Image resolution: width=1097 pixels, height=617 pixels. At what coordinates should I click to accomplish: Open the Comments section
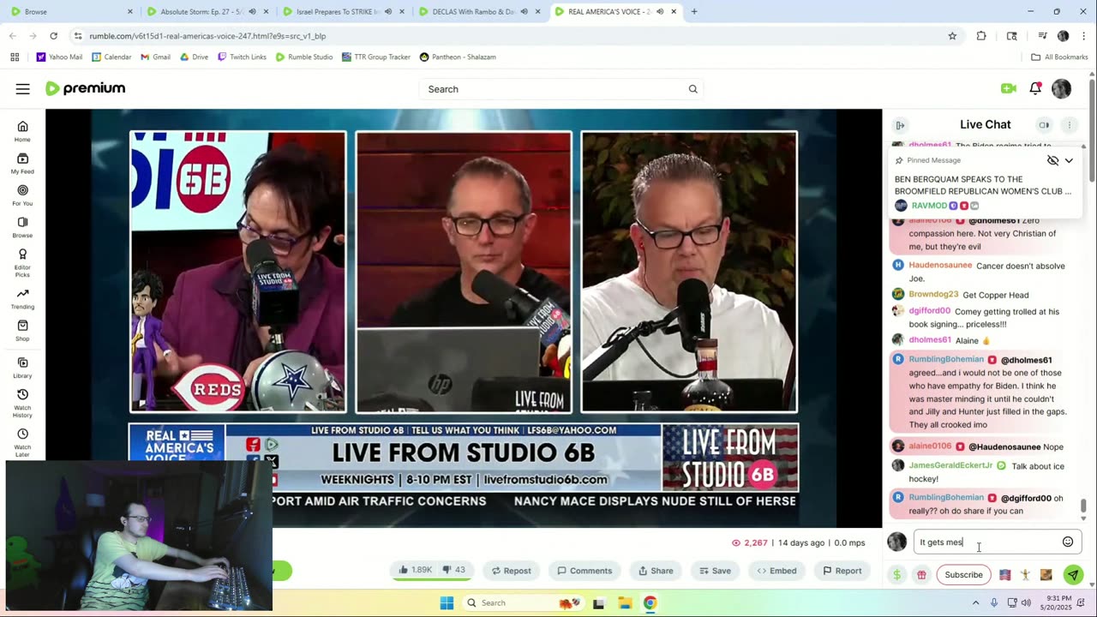[584, 571]
